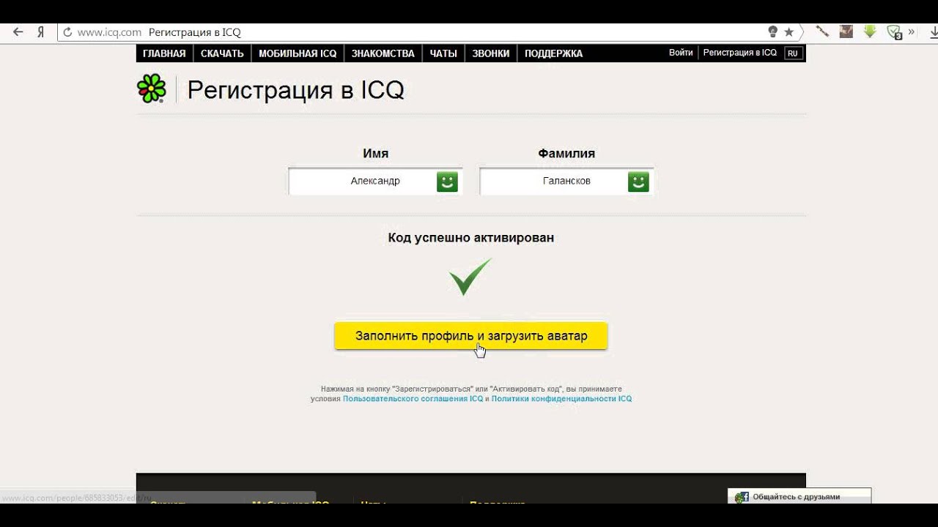Viewport: 938px width, 527px height.
Task: Open browser downloads arrow icon
Action: coord(934,32)
